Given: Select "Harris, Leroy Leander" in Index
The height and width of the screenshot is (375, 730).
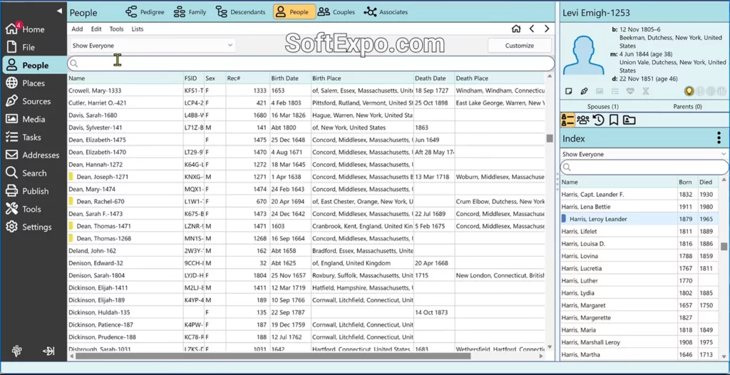Looking at the screenshot, I should pyautogui.click(x=639, y=219).
